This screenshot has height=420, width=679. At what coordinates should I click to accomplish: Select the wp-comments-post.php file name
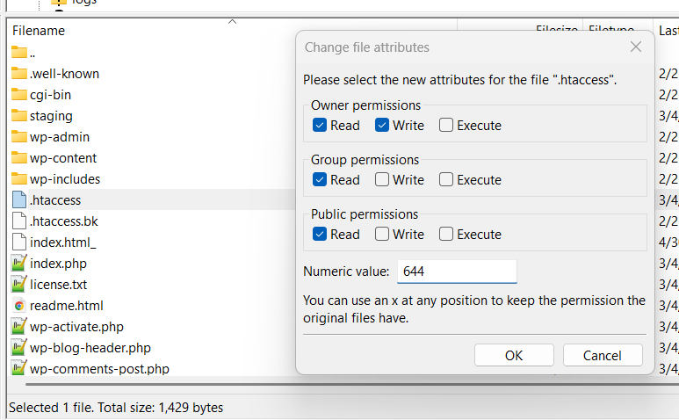[99, 369]
